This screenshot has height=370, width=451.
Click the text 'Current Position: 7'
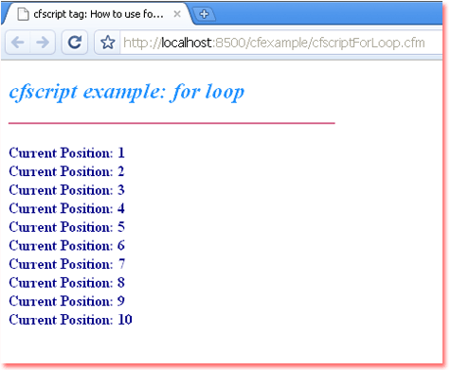[x=66, y=264]
